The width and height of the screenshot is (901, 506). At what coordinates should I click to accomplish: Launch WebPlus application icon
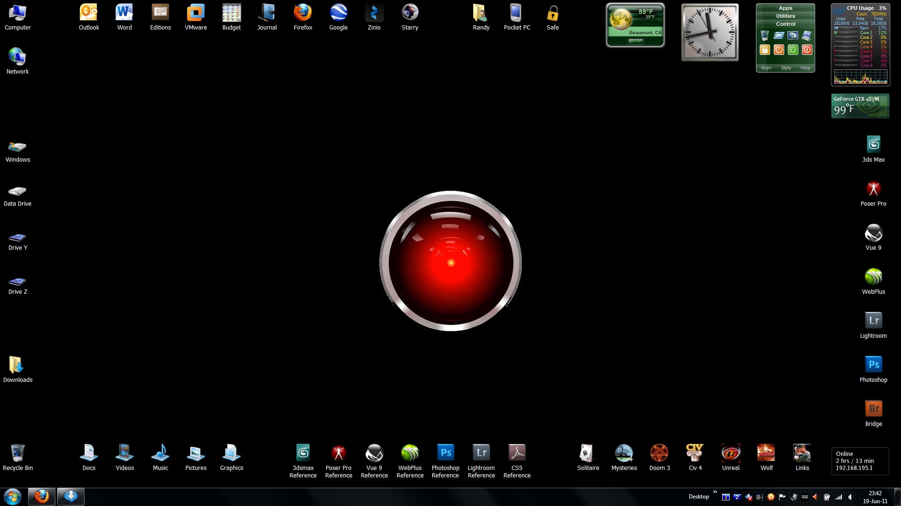point(873,282)
